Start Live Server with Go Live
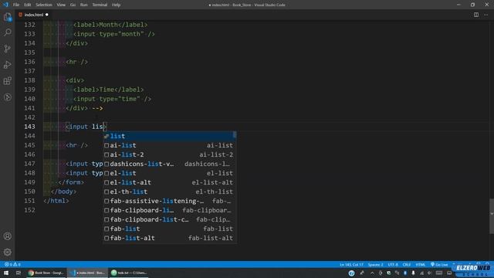The height and width of the screenshot is (278, 494). (439, 264)
